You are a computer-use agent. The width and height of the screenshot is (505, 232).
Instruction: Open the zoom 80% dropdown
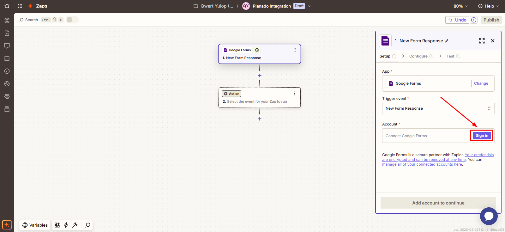461,6
